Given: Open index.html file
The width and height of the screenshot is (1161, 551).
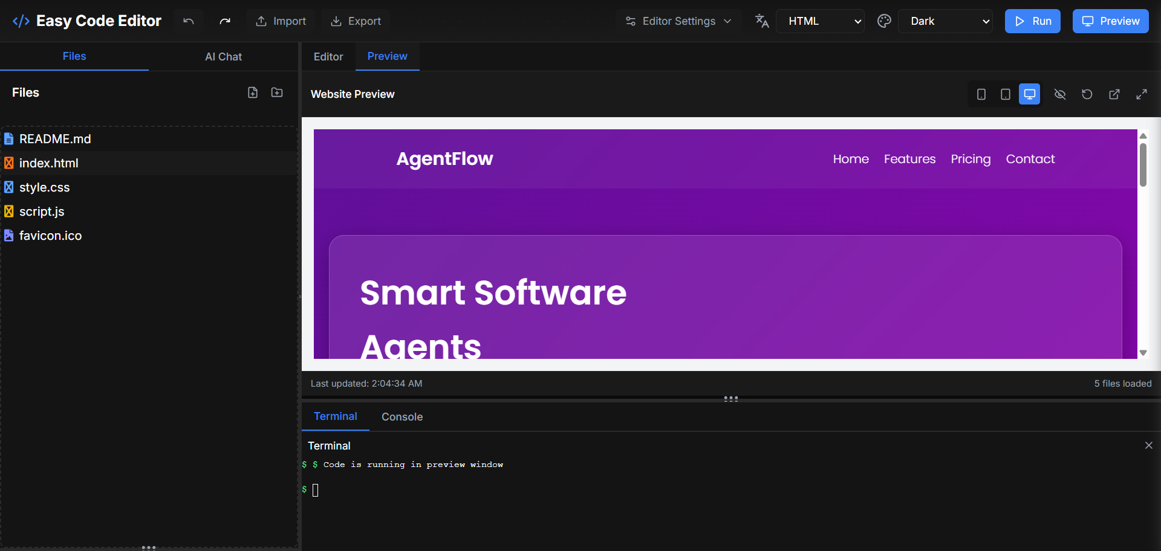Looking at the screenshot, I should tap(149, 163).
